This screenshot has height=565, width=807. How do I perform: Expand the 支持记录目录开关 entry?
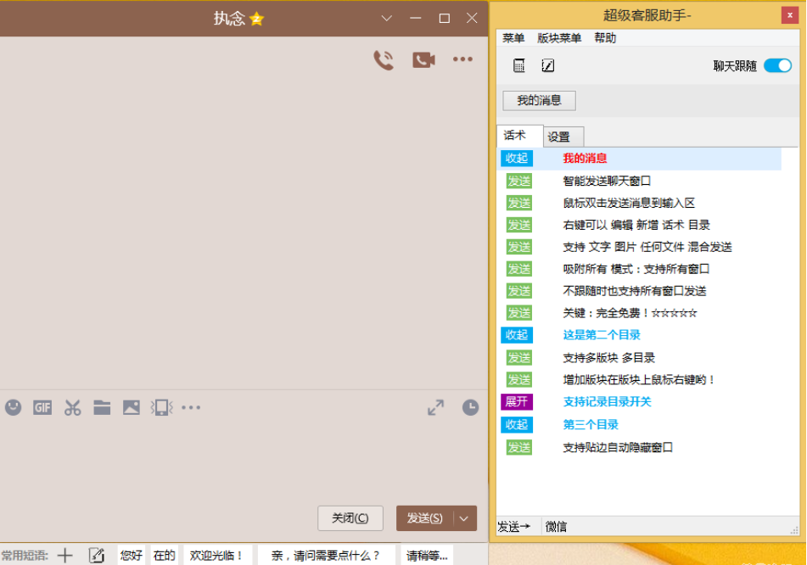pos(518,401)
